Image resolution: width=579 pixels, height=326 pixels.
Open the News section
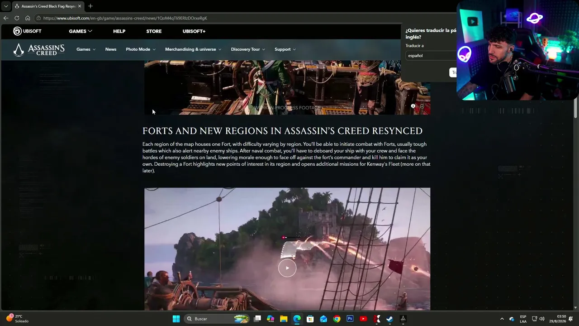coord(111,49)
